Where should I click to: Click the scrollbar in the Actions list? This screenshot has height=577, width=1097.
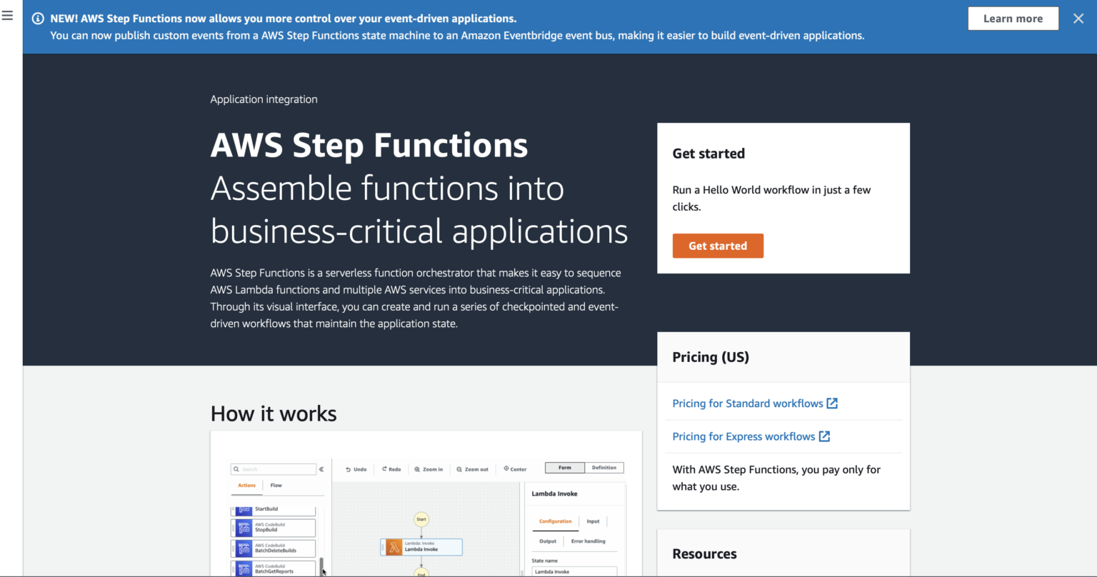pyautogui.click(x=321, y=566)
